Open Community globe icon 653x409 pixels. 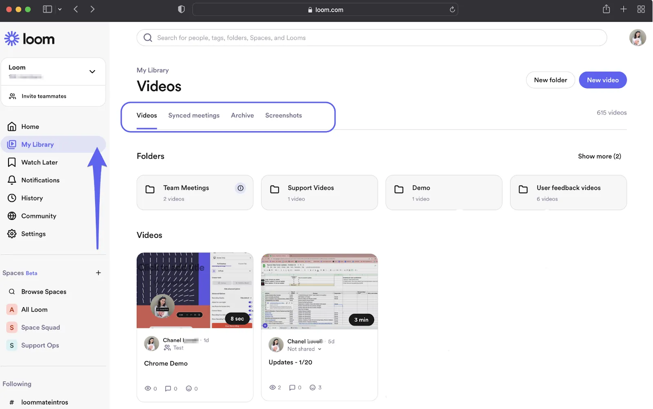point(12,216)
